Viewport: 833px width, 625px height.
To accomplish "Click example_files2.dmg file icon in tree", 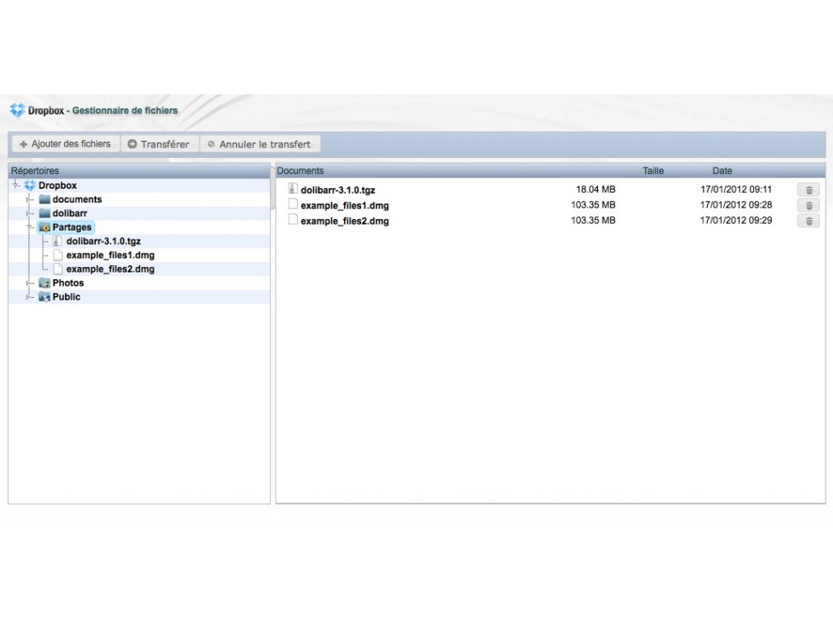I will (58, 269).
